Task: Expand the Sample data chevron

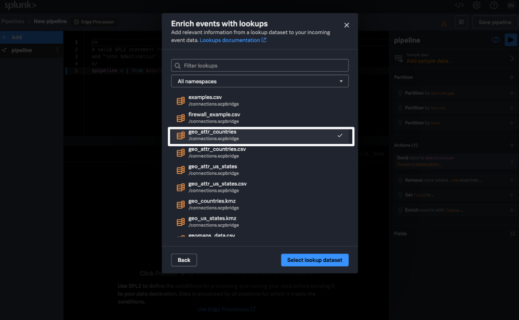Action: (x=512, y=58)
